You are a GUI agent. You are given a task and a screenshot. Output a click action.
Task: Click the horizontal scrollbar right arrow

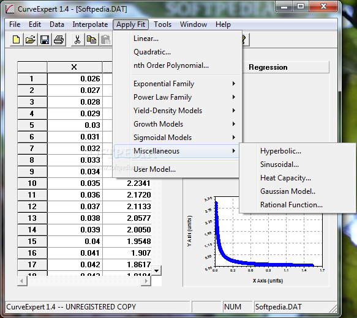(x=146, y=281)
